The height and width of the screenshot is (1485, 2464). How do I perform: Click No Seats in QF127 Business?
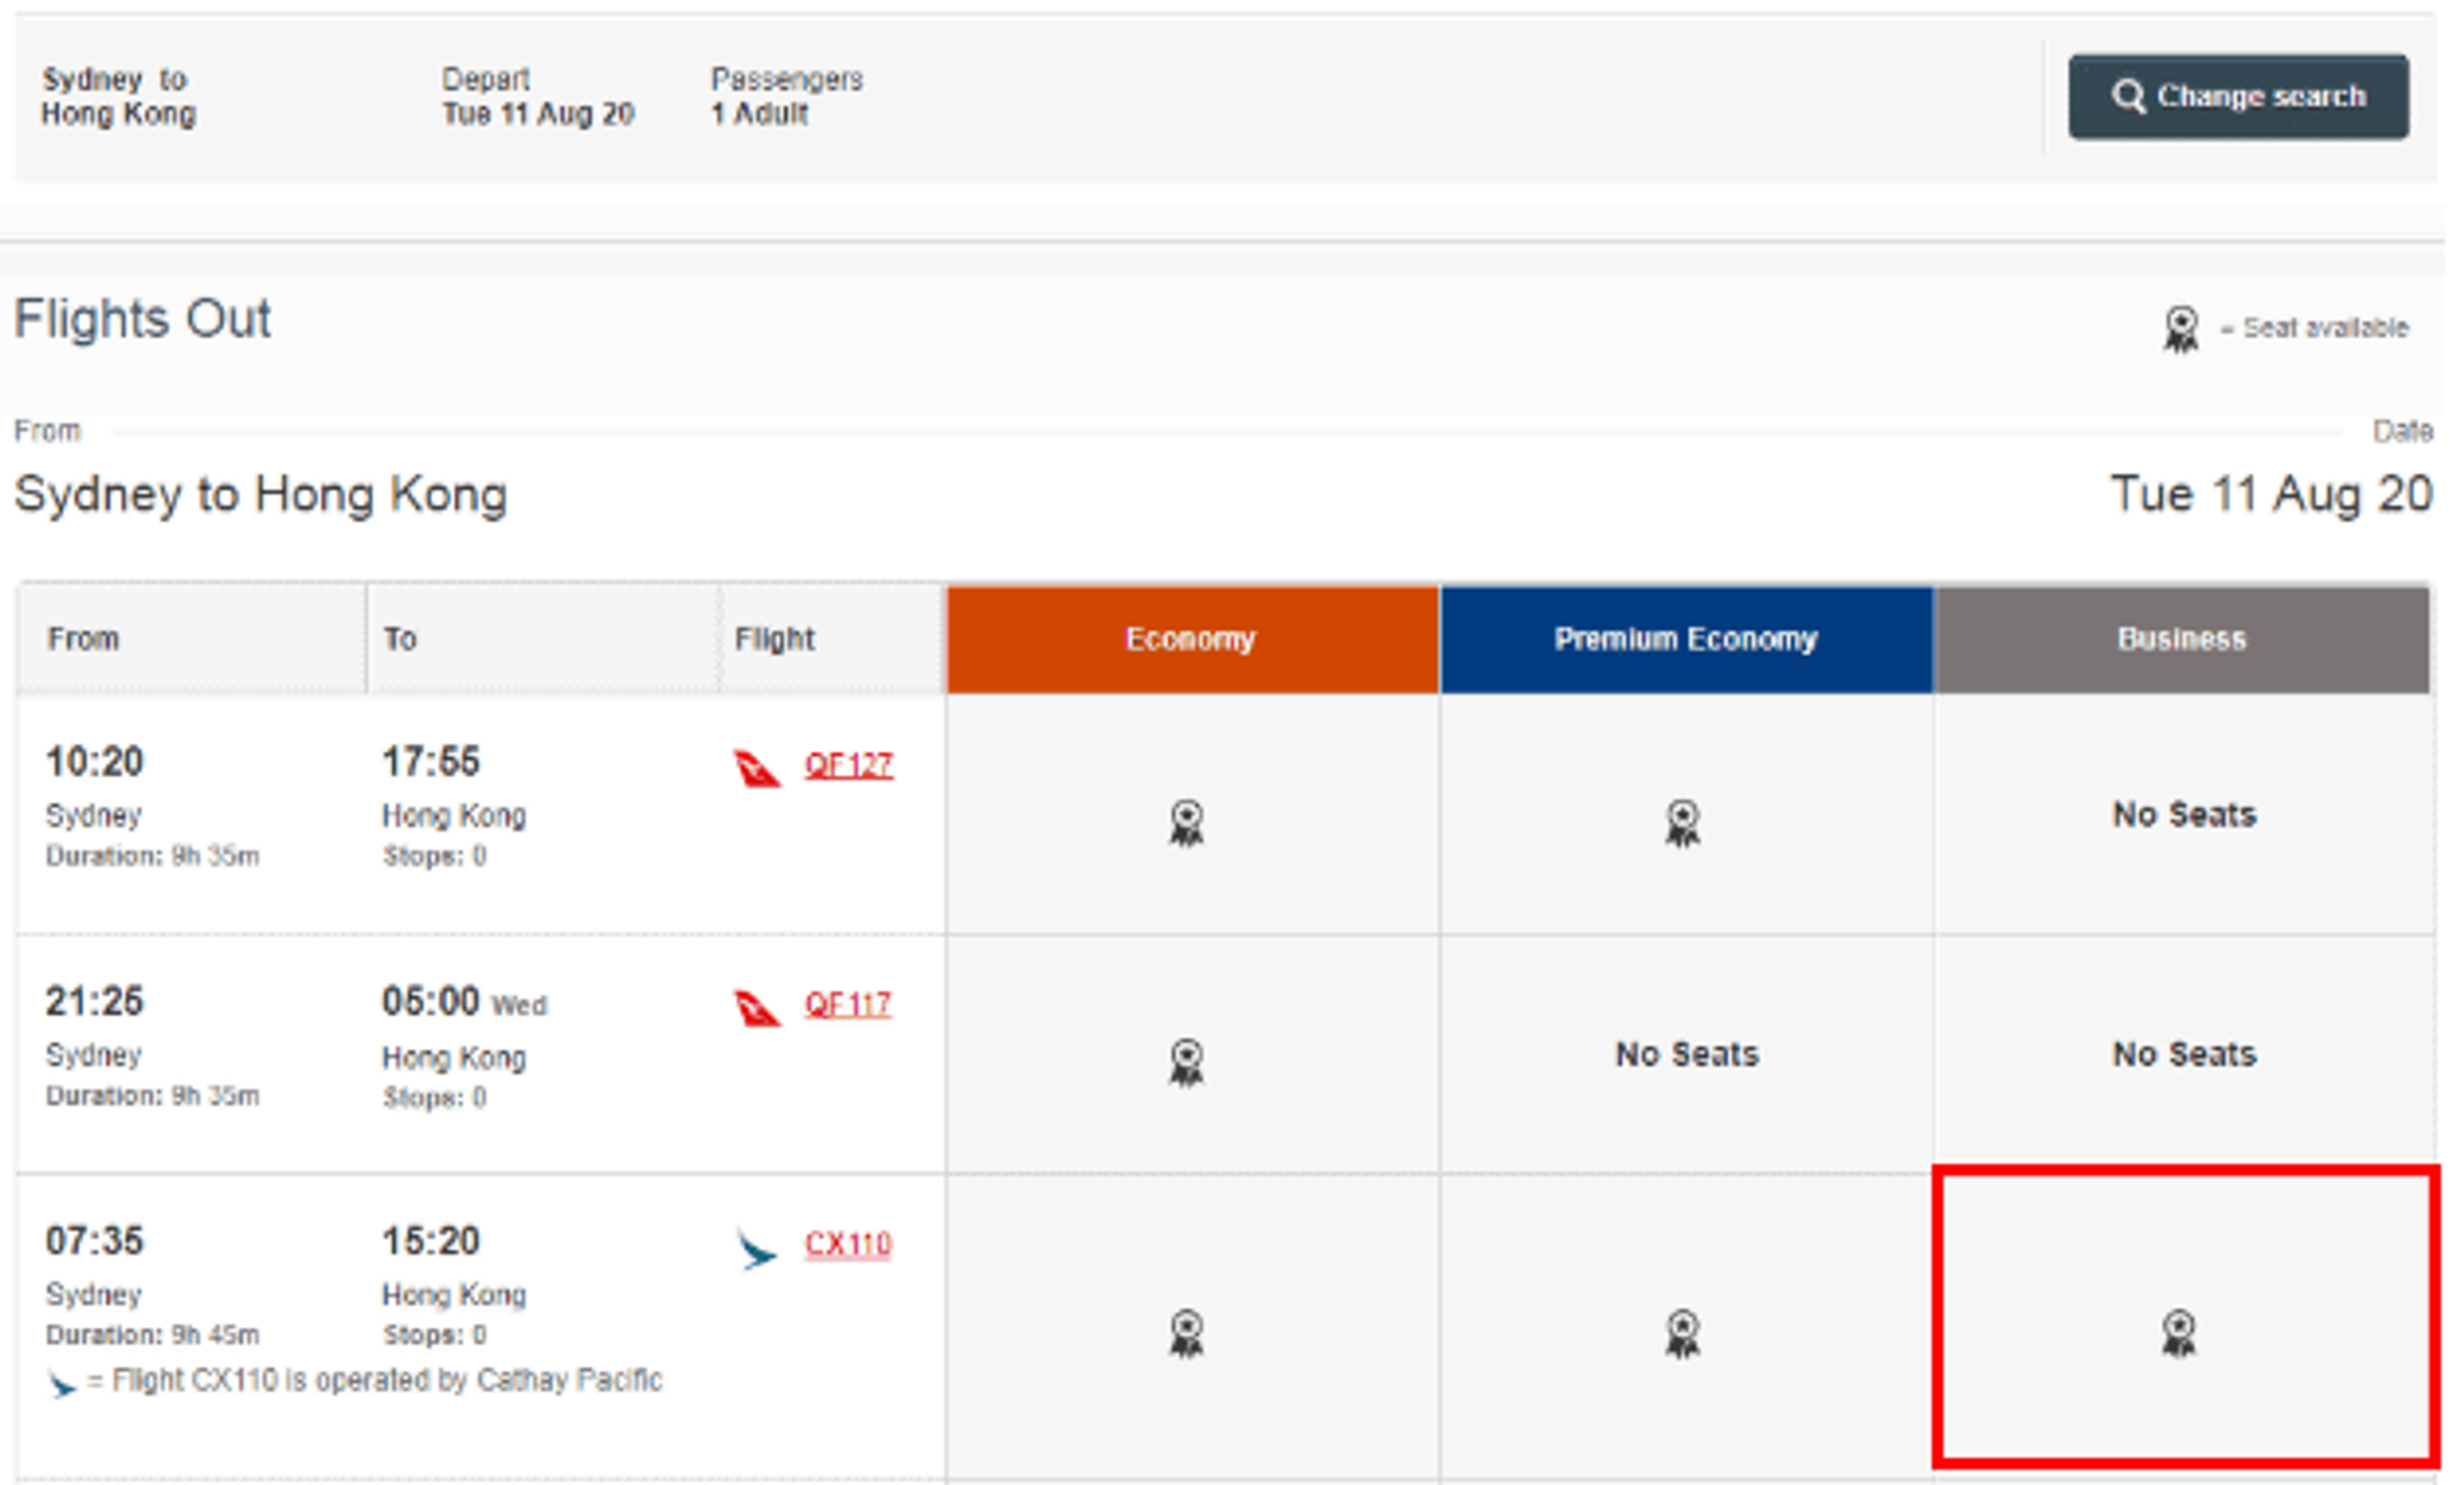[x=2184, y=815]
